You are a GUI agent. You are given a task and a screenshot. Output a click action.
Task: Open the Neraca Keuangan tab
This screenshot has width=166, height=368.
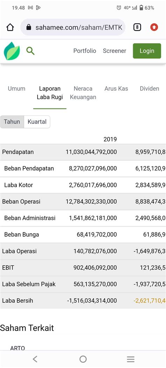[83, 93]
